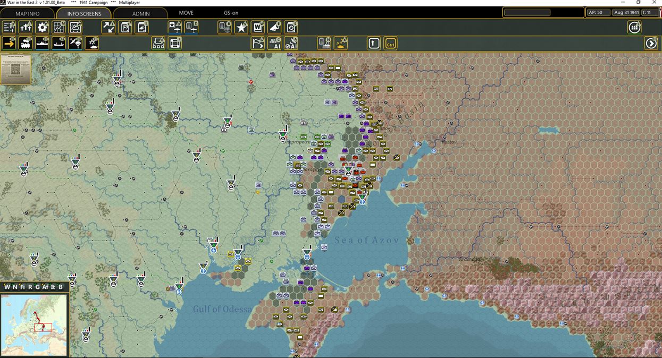662x358 pixels.
Task: Open the event note thumbnail on the map
Action: (16, 69)
